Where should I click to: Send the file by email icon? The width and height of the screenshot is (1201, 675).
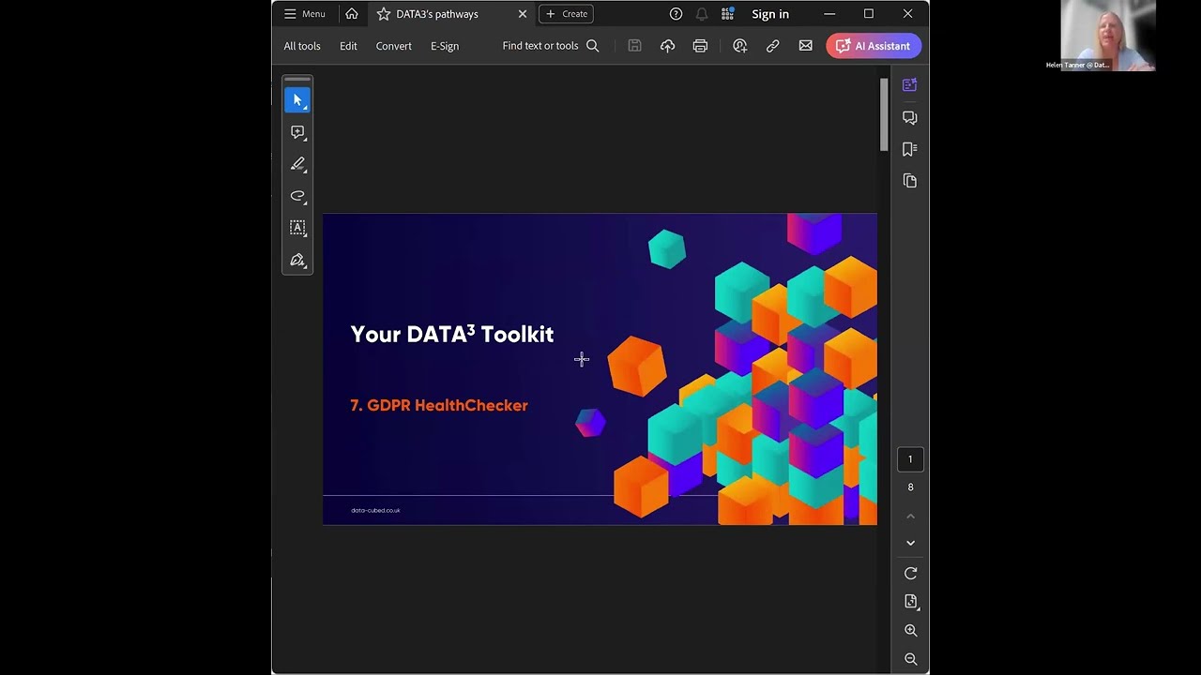tap(806, 46)
